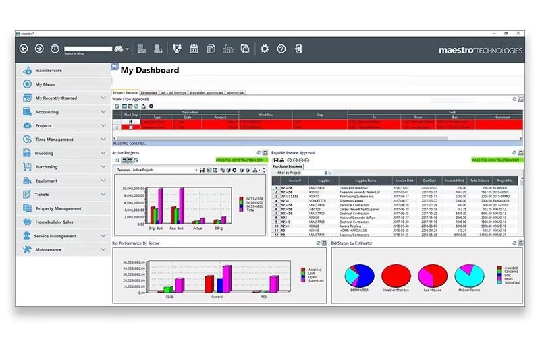
Task: Click save icon in Active Projects template toolbar
Action: pos(202,171)
